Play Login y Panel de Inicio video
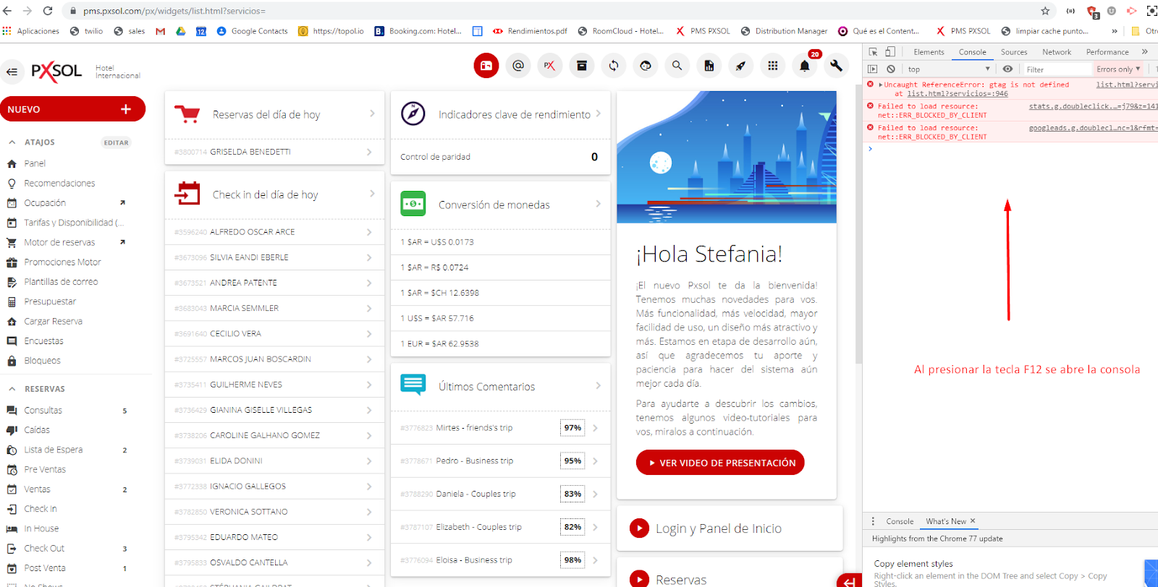The height and width of the screenshot is (587, 1158). click(639, 528)
